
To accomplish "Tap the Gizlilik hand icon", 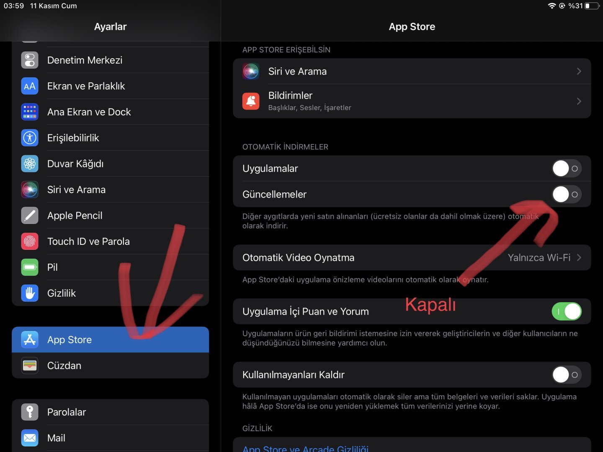I will point(30,293).
